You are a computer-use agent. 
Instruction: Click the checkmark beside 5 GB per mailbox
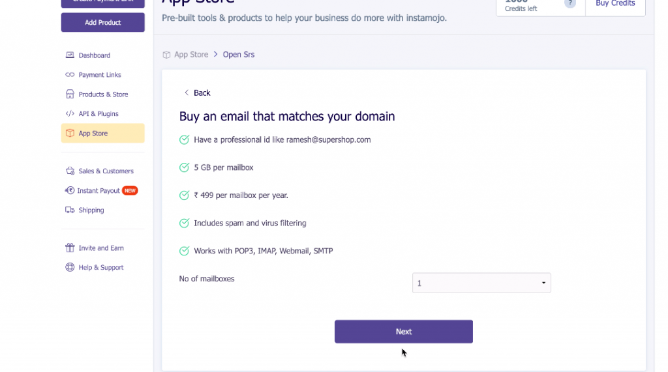click(185, 167)
